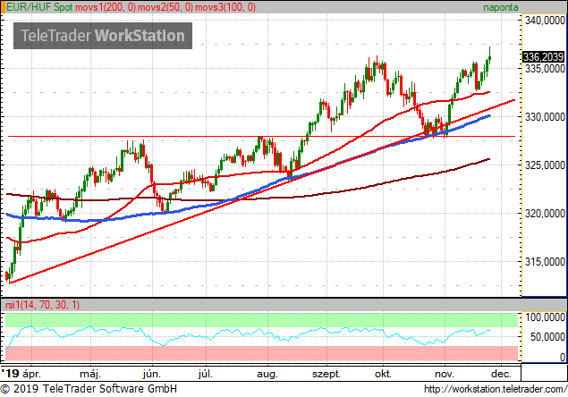Click the 2019 TeleTrader Software GmbH copyright text
The height and width of the screenshot is (397, 568).
coord(89,389)
